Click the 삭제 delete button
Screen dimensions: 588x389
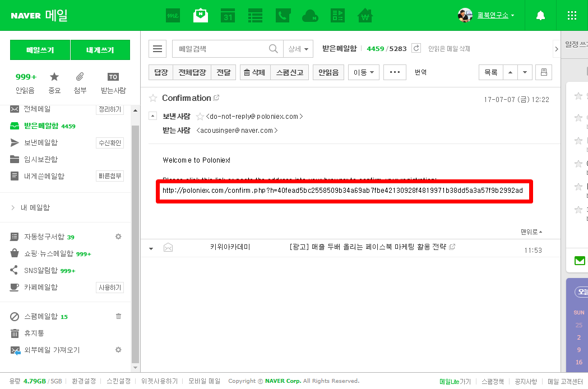tap(255, 72)
